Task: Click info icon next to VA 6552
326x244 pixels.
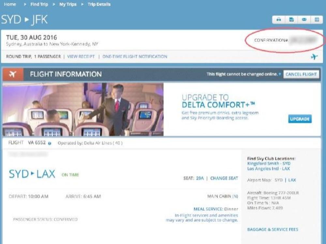Action: click(x=50, y=143)
